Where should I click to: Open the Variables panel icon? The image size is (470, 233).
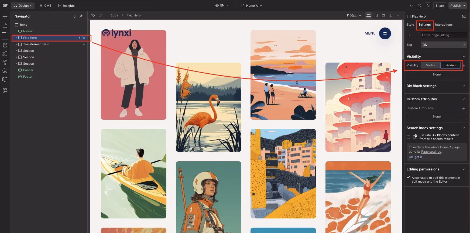[5, 54]
